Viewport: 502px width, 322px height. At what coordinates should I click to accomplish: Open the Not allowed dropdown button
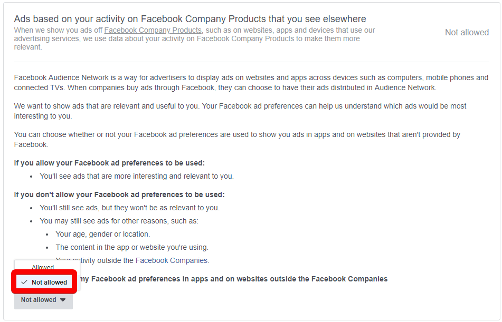point(43,300)
